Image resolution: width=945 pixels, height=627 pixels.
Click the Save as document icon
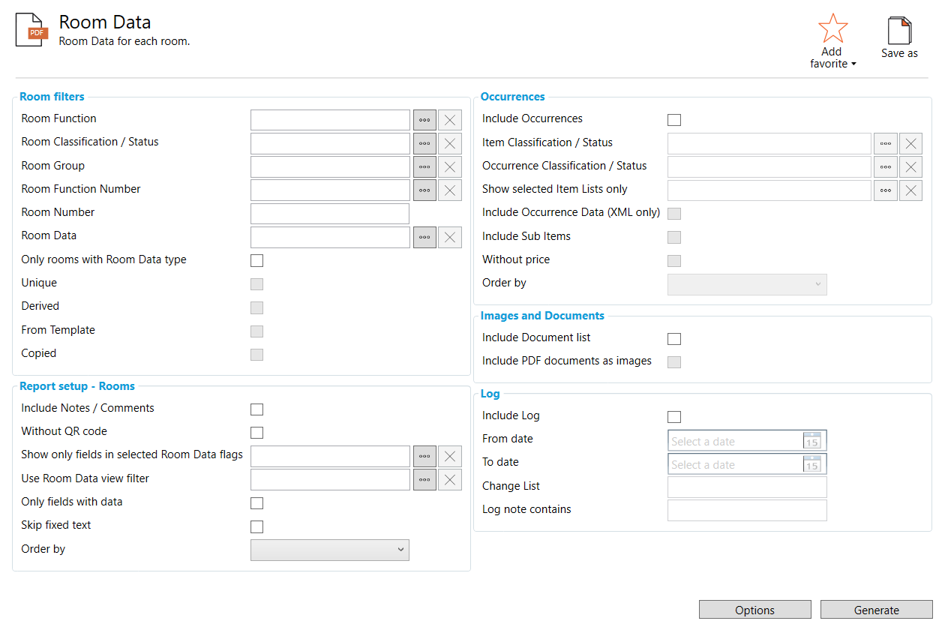tap(898, 30)
